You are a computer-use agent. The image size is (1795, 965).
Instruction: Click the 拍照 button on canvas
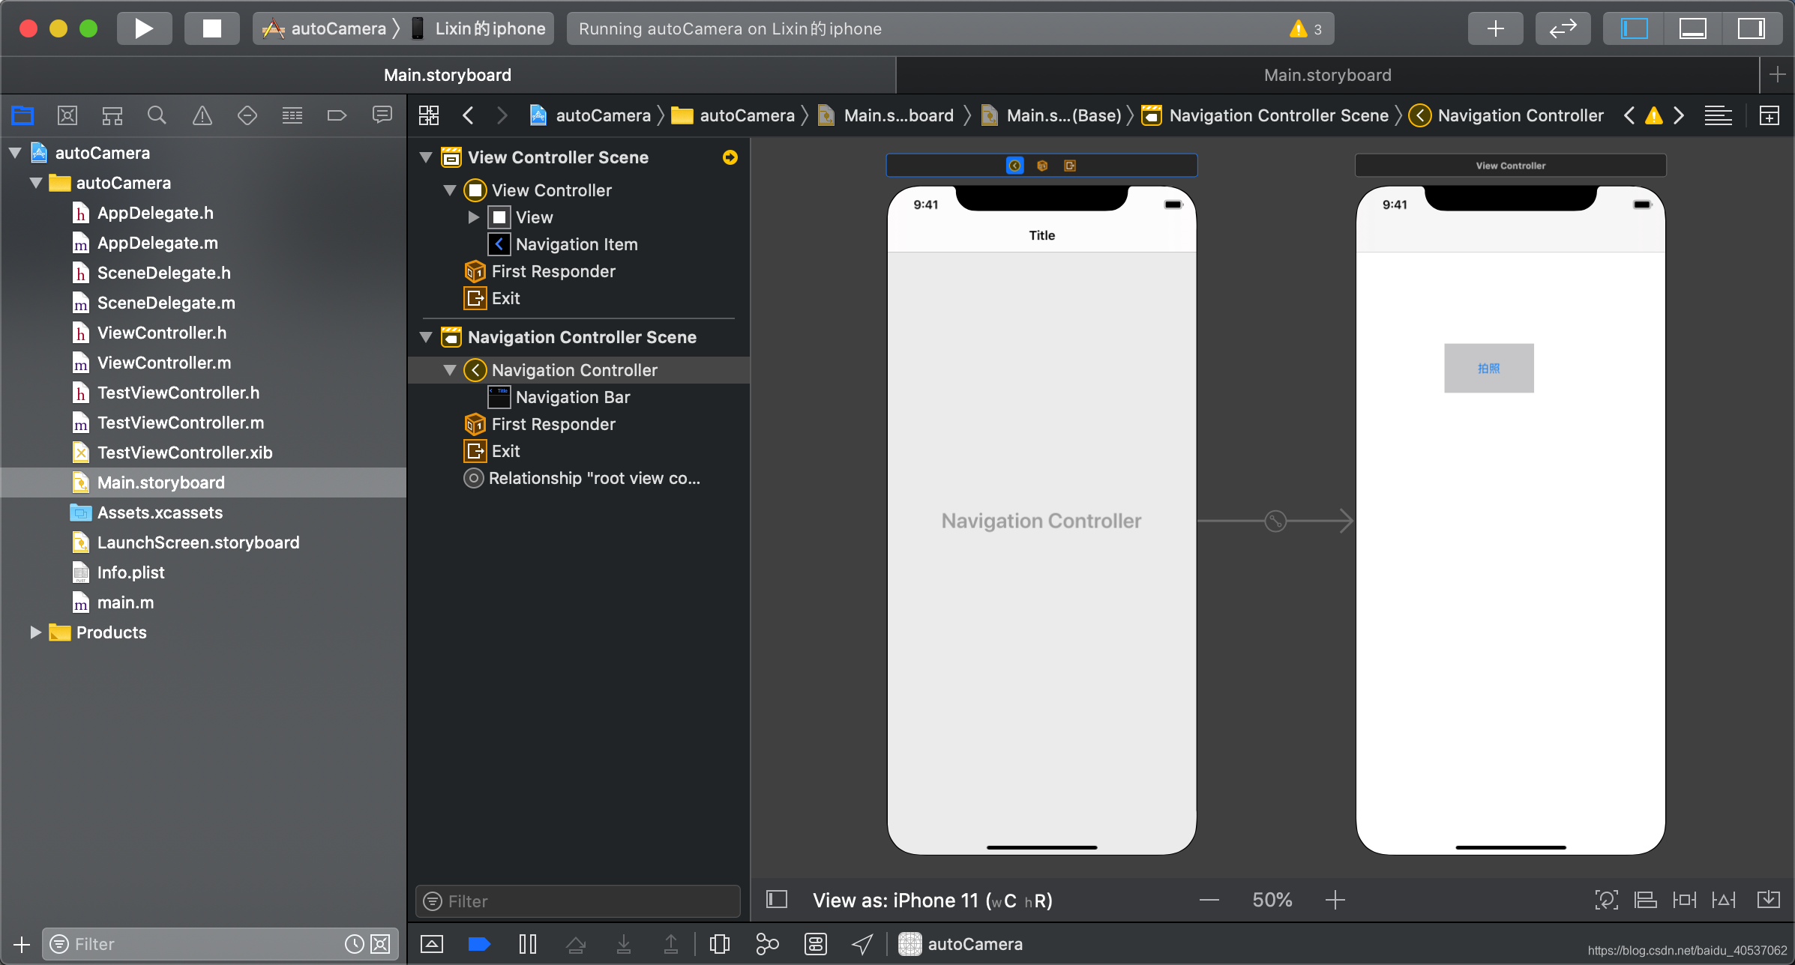pyautogui.click(x=1488, y=368)
